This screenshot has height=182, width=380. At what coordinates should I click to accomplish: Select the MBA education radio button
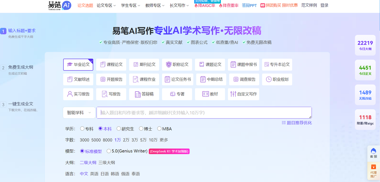159,129
